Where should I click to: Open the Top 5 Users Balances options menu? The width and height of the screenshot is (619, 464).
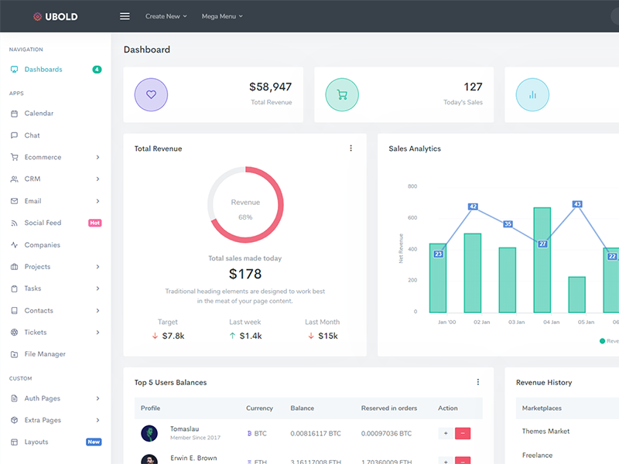tap(478, 382)
